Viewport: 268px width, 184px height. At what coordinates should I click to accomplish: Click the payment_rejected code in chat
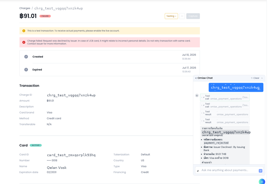(216, 143)
